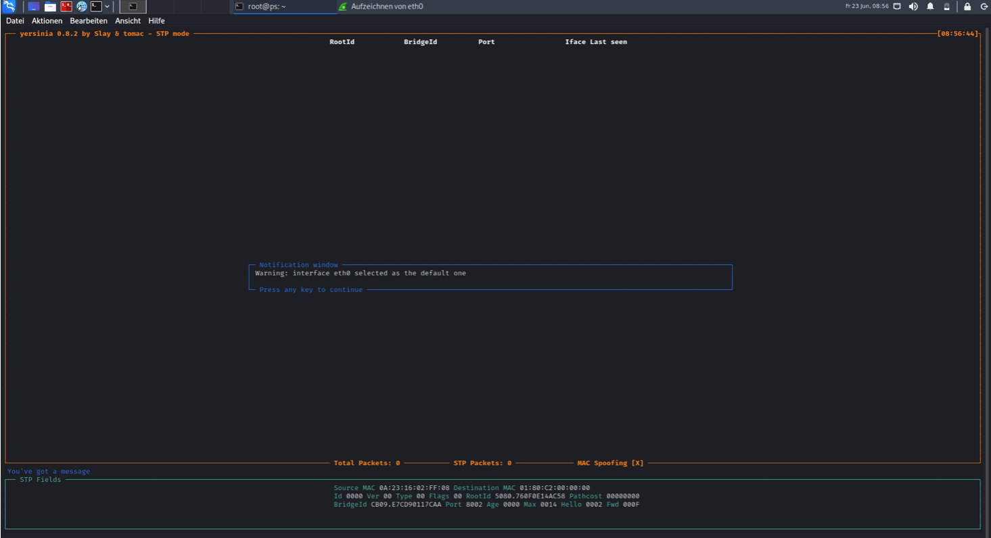The height and width of the screenshot is (538, 991).
Task: Select the Fwd value 000F
Action: click(x=631, y=504)
